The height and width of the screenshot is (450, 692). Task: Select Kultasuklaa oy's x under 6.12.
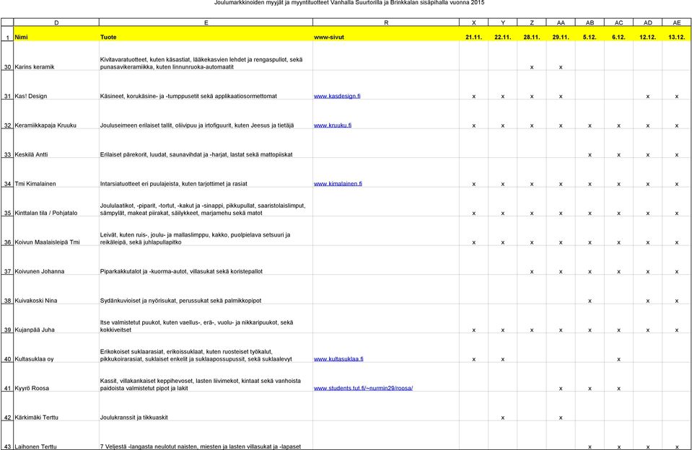point(618,360)
